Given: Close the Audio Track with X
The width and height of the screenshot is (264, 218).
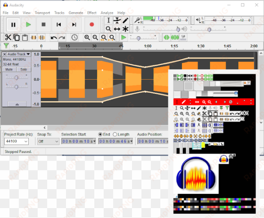Looking at the screenshot, I should (5, 54).
